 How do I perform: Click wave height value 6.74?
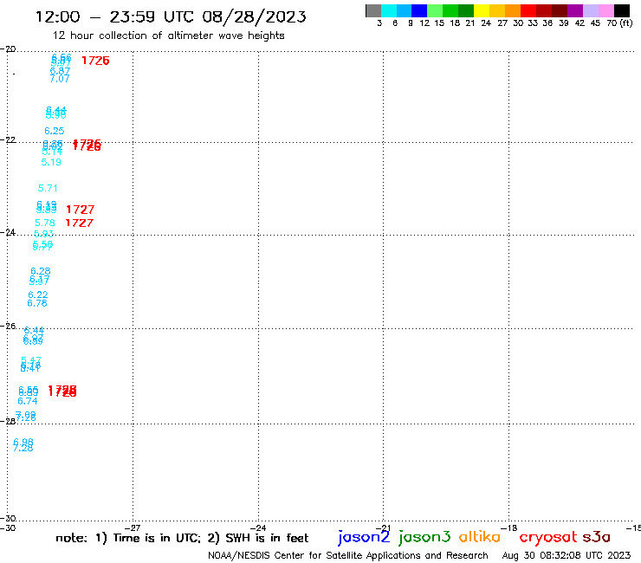pos(28,402)
